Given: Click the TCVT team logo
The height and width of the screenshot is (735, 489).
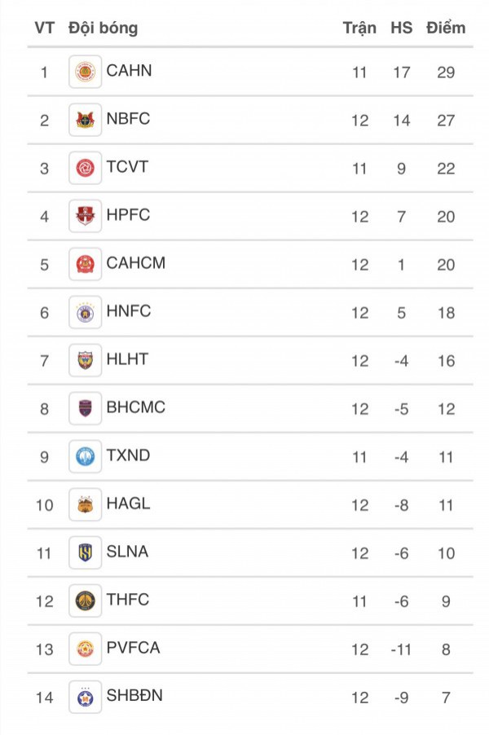Looking at the screenshot, I should point(85,168).
